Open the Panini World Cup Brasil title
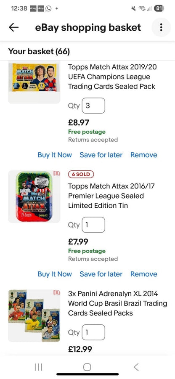Image resolution: width=175 pixels, height=379 pixels. click(x=117, y=303)
